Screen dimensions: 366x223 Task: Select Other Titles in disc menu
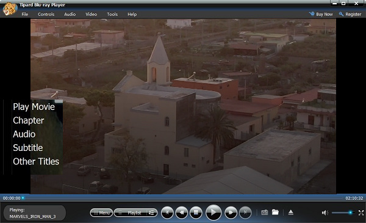pos(36,161)
